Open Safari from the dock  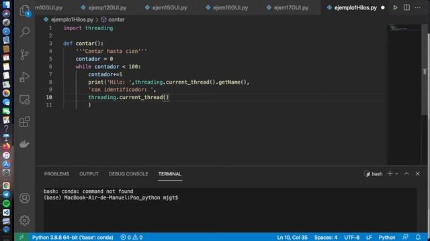coord(6,31)
